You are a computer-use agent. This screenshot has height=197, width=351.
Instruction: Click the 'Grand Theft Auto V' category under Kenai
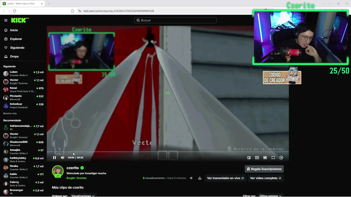tap(23, 91)
